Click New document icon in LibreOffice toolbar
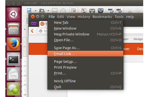149x97 pixels. (29, 11)
